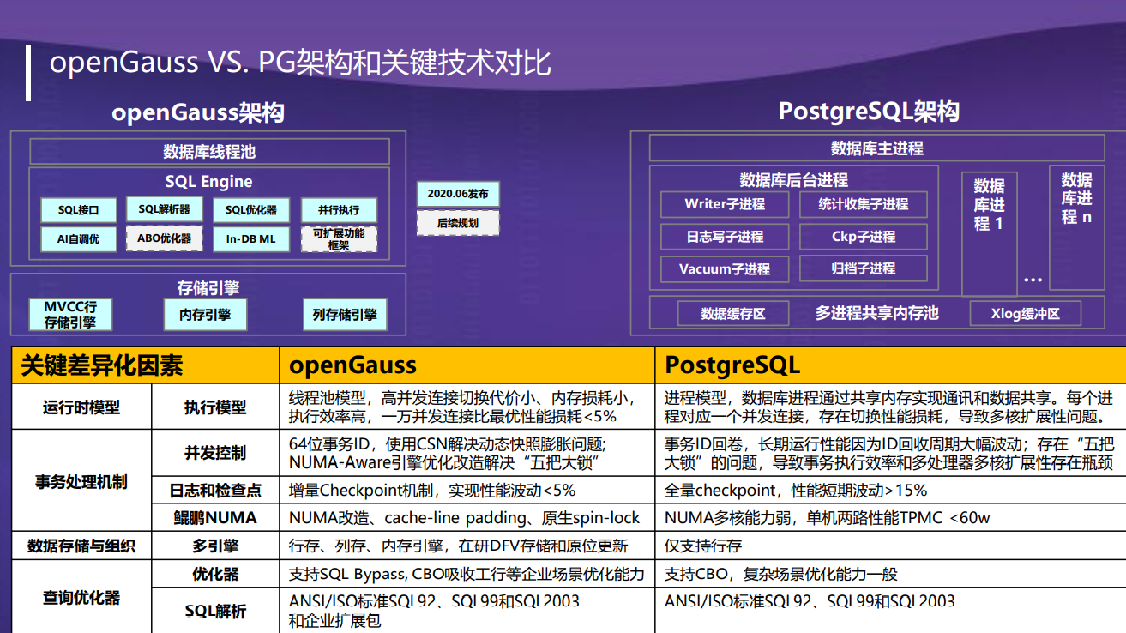Select the "MVCC行存储引擎" box
The image size is (1126, 633).
70,315
